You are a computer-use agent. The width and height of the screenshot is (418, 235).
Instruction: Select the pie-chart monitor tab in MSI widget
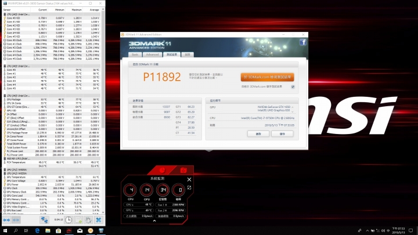pos(162,170)
